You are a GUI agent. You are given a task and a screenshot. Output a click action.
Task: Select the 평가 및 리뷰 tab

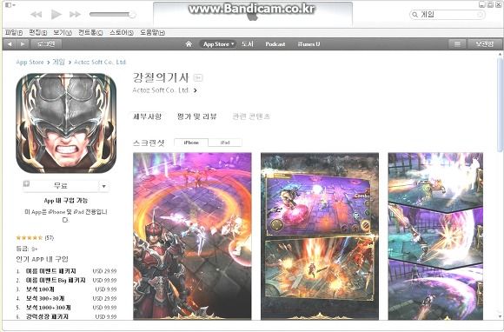tap(196, 116)
